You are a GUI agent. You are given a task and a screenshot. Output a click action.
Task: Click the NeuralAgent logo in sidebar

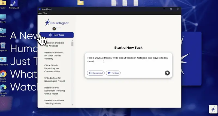(56, 23)
